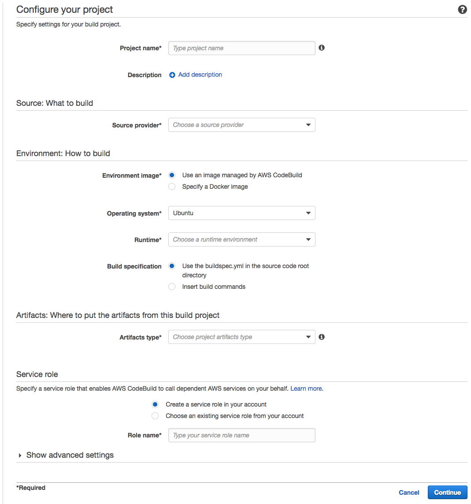The height and width of the screenshot is (504, 471).
Task: Open the project artifacts type dropdown
Action: tap(241, 336)
